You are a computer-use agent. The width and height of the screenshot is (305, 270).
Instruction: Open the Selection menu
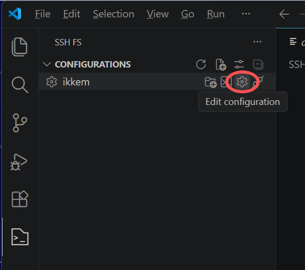(114, 14)
